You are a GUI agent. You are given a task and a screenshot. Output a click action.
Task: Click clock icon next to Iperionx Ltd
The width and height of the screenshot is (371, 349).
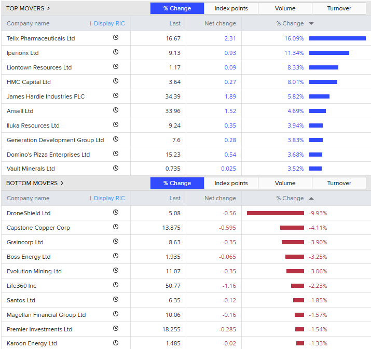coord(115,52)
